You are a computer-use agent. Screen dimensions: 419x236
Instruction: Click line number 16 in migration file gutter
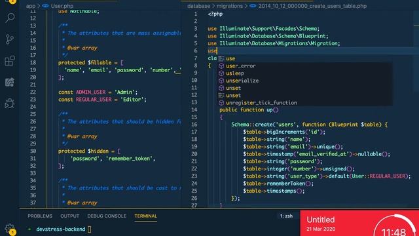click(194, 125)
